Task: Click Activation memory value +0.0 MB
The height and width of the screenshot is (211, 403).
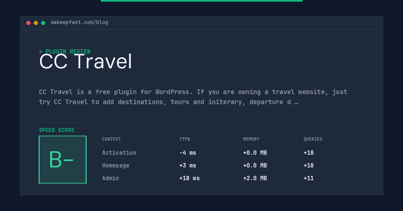Action: click(x=255, y=153)
